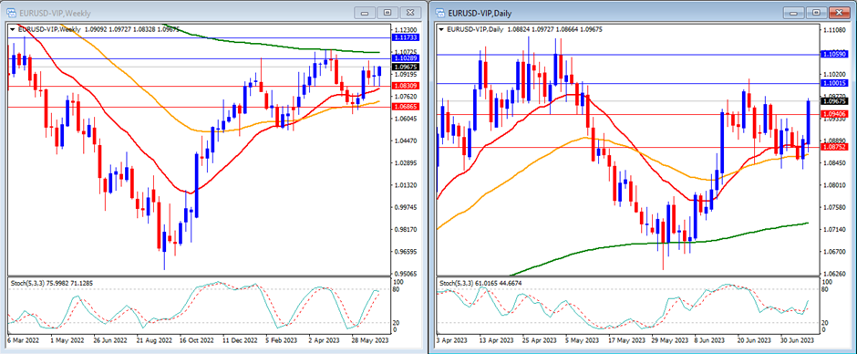Click the 1.06700 value on Daily price scale

point(834,252)
